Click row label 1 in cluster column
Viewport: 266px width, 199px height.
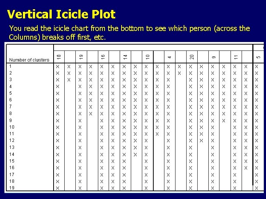(x=10, y=66)
